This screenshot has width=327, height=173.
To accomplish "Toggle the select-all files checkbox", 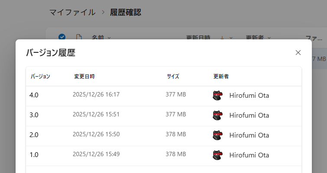I will pyautogui.click(x=62, y=37).
